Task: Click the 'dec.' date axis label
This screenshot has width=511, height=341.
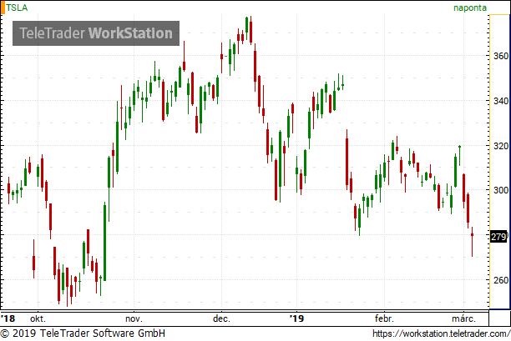Action: coord(221,318)
